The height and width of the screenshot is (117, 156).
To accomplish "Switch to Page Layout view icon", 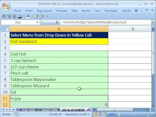I will point(100,114).
